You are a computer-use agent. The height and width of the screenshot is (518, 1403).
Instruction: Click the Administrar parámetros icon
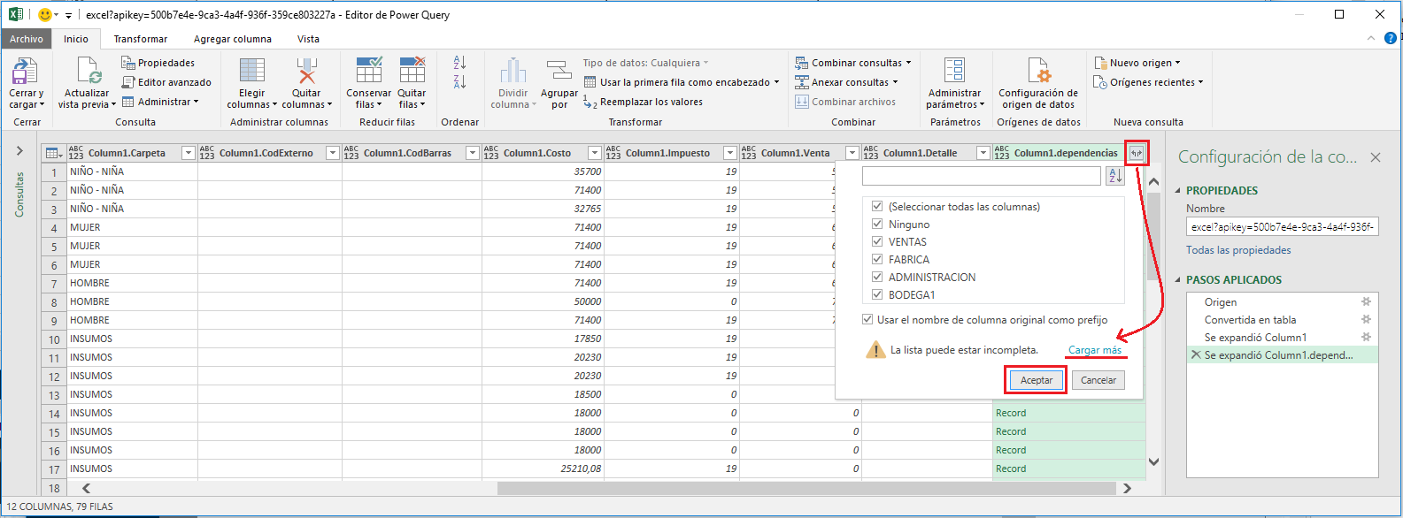point(954,72)
